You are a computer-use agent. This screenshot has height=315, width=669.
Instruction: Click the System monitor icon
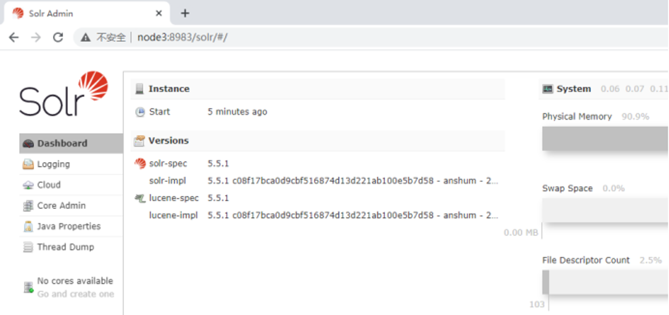click(548, 89)
